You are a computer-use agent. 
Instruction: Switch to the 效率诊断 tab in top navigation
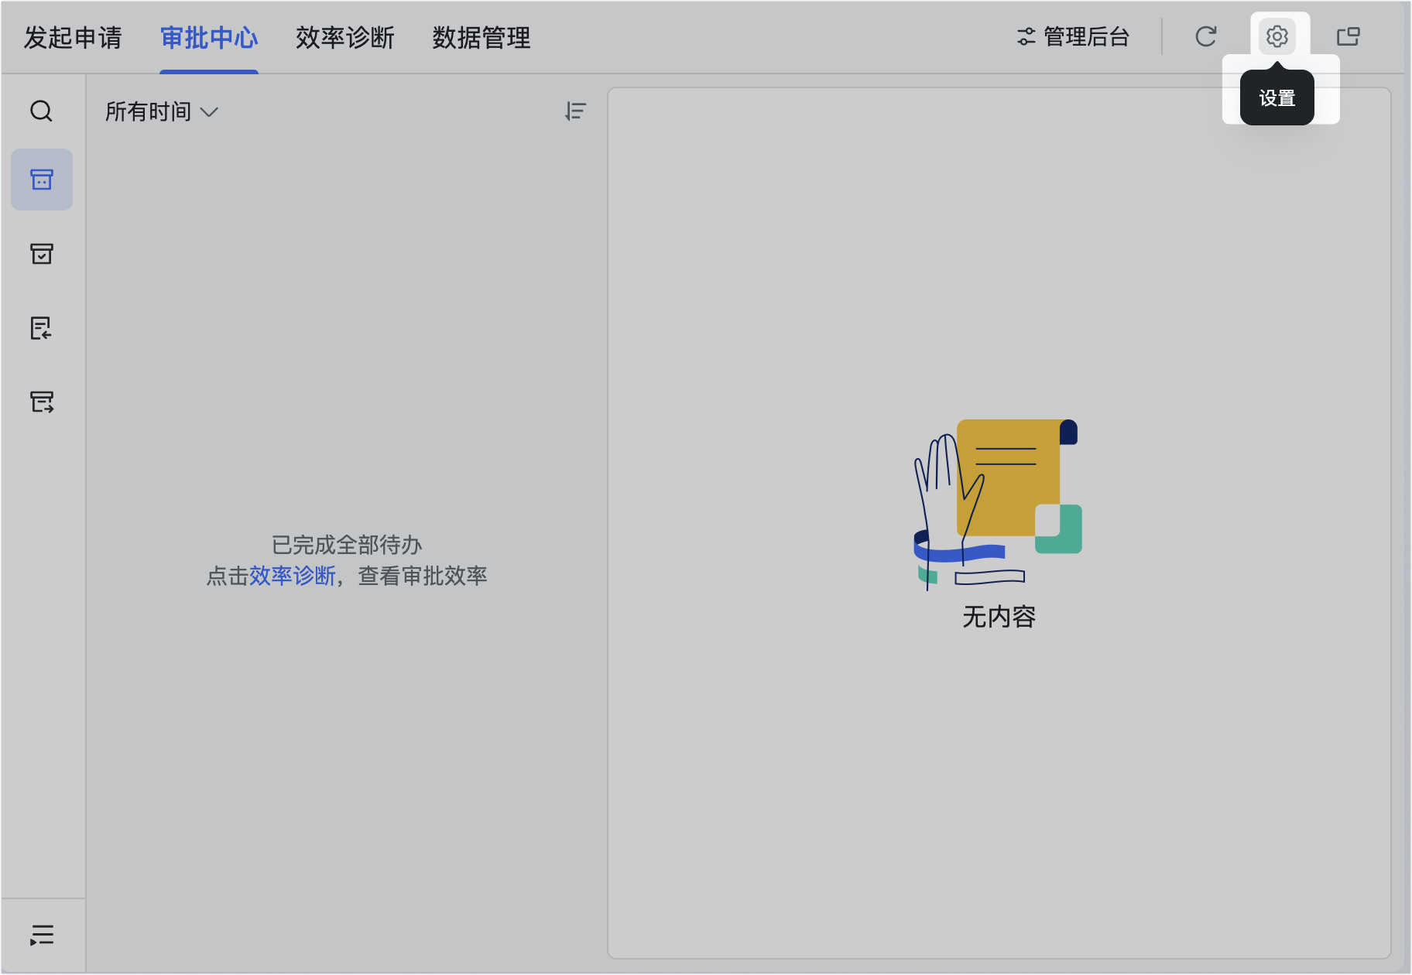(344, 37)
